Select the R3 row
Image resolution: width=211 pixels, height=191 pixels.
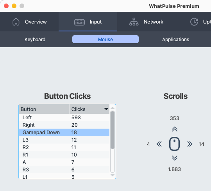64,169
